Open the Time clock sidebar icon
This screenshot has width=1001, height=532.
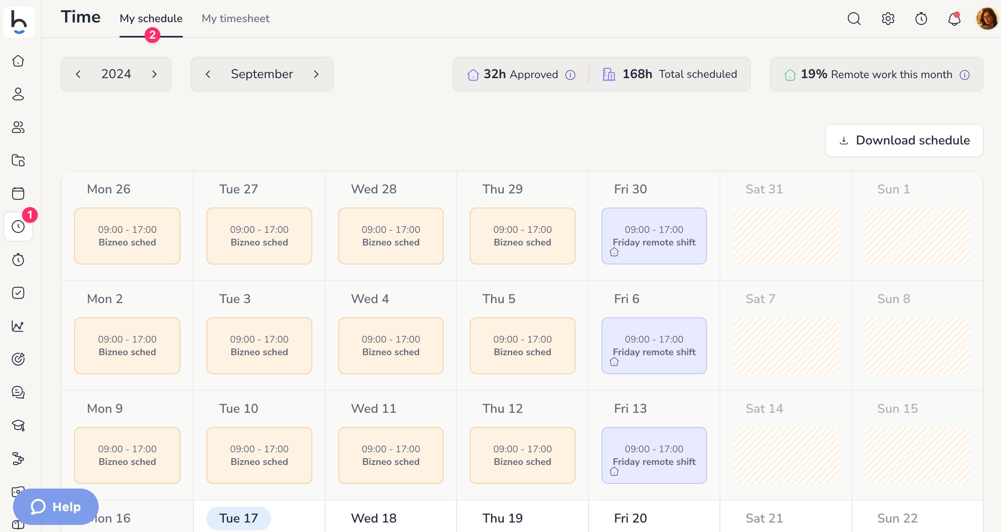[18, 227]
